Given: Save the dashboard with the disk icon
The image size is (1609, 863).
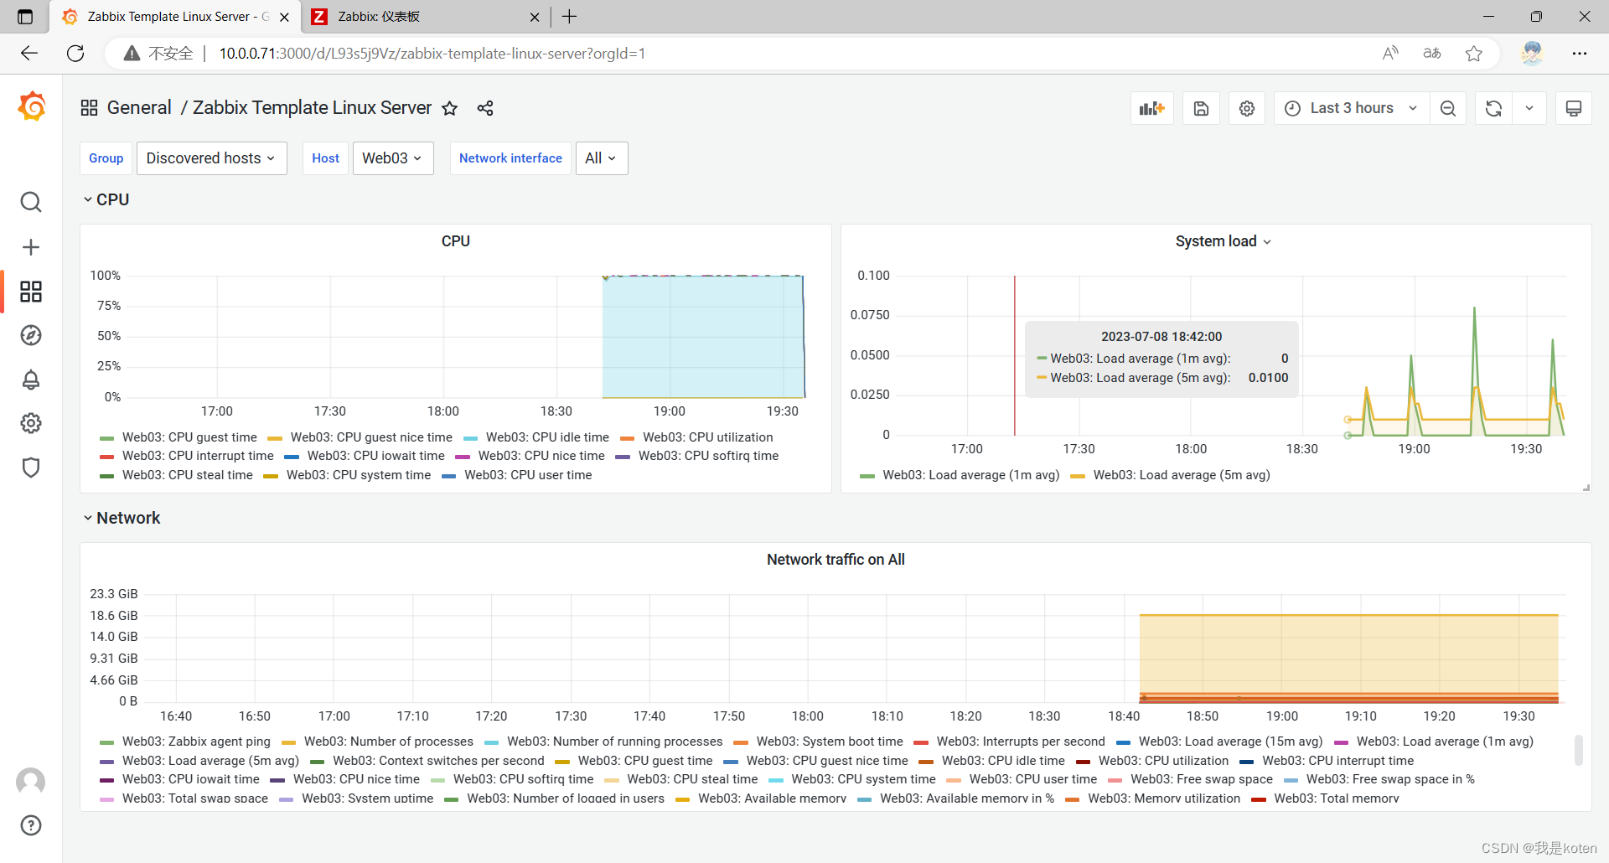Looking at the screenshot, I should [1202, 108].
